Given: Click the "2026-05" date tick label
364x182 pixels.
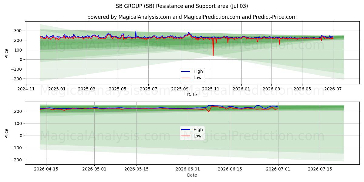Looking at the screenshot, I should (x=302, y=89).
